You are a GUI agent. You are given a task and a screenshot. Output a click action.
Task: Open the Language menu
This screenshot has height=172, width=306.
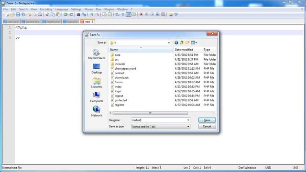pyautogui.click(x=62, y=9)
